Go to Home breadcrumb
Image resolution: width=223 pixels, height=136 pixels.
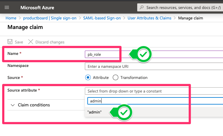click(11, 18)
